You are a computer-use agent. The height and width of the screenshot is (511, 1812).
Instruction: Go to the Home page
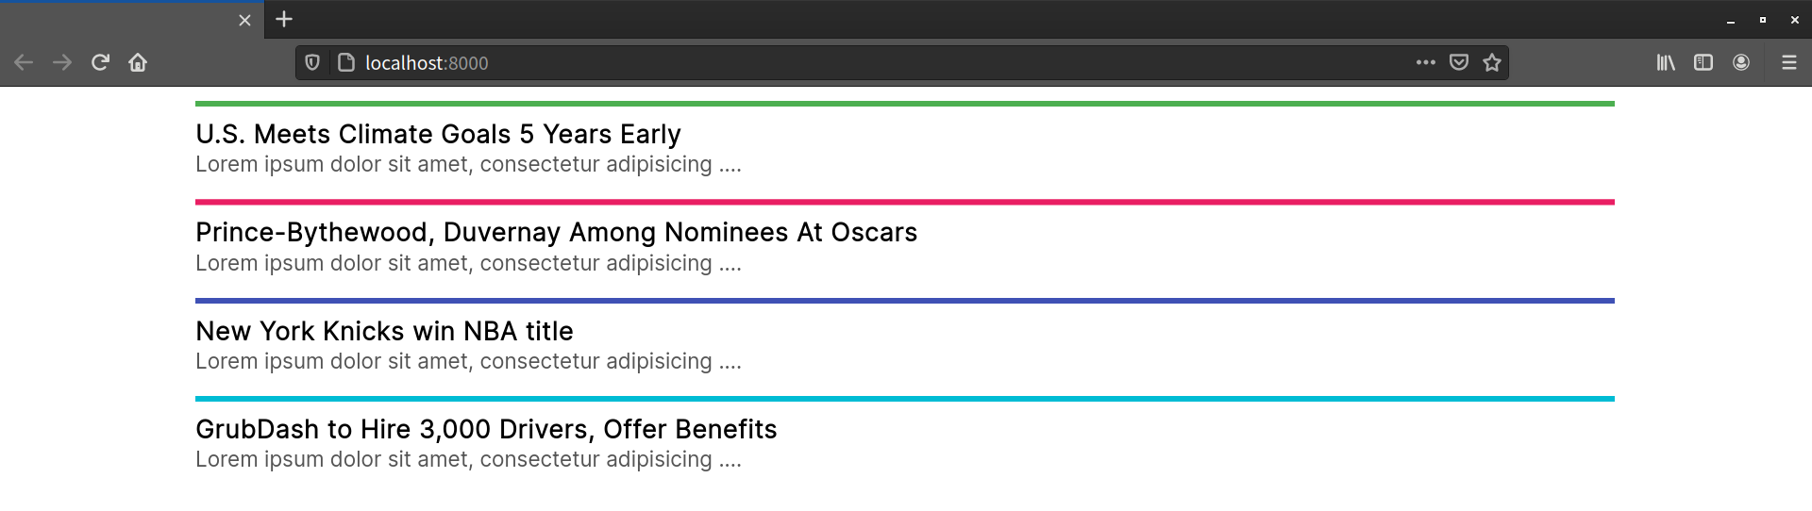tap(138, 62)
